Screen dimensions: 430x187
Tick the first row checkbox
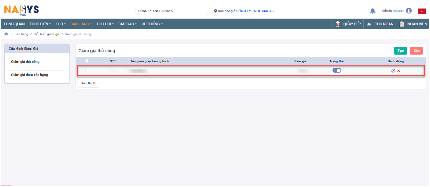[x=87, y=71]
